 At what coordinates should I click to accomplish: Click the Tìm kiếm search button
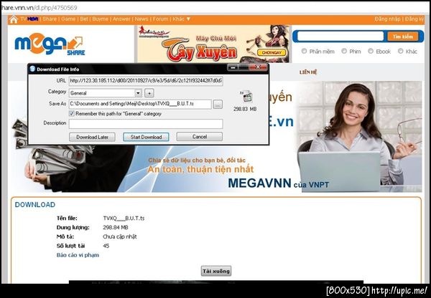tap(403, 37)
